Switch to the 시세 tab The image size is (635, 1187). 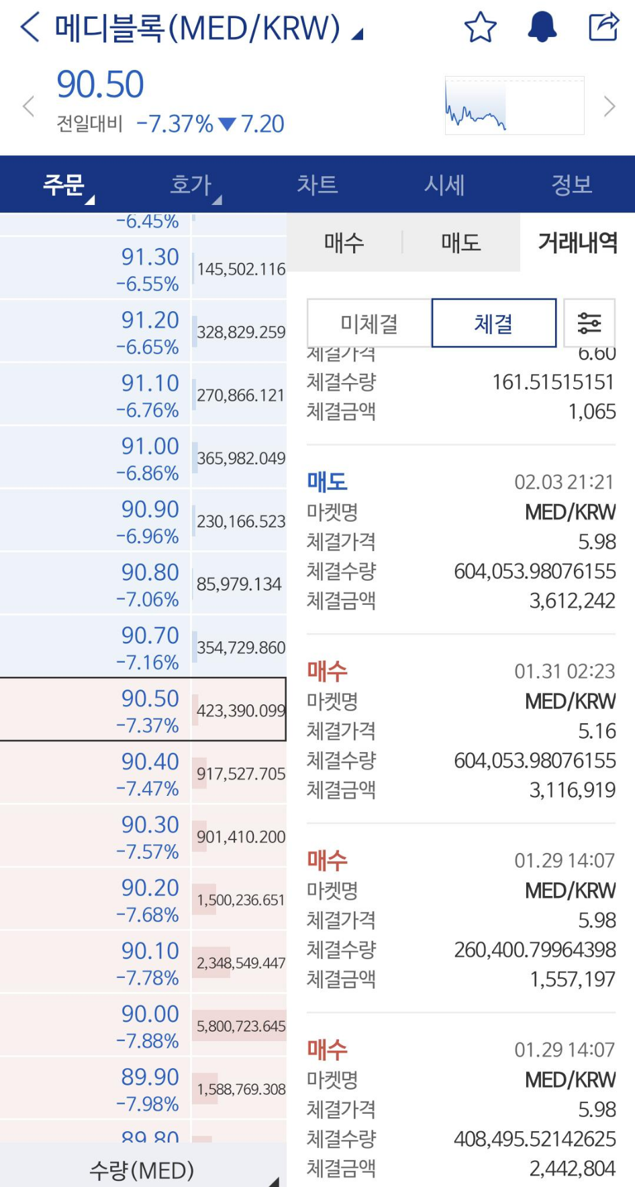pos(444,184)
